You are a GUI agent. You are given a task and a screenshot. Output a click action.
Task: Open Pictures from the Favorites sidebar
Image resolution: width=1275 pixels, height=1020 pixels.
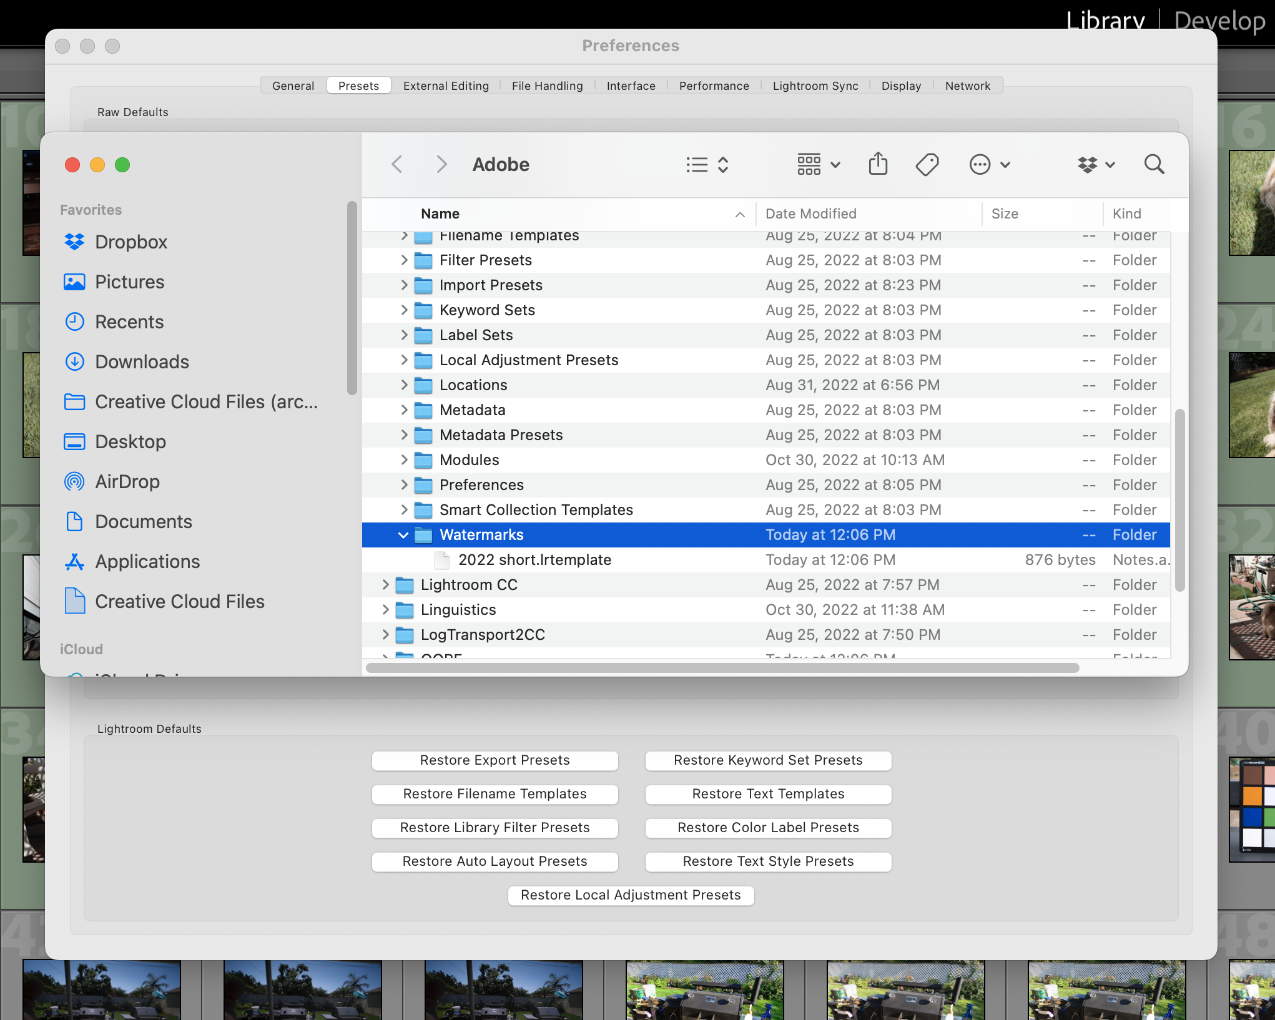pos(129,282)
